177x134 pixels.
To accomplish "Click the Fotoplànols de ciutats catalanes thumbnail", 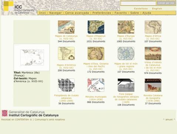I will click(x=66, y=85).
